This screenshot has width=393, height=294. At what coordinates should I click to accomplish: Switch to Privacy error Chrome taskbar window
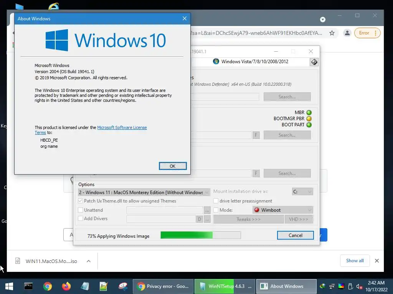[x=163, y=286]
